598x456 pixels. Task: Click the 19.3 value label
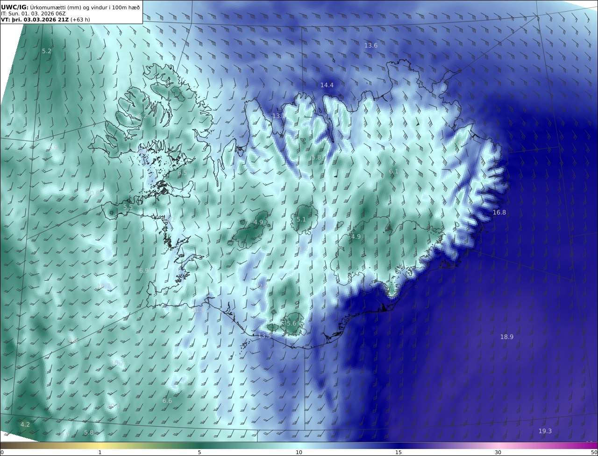(545, 431)
